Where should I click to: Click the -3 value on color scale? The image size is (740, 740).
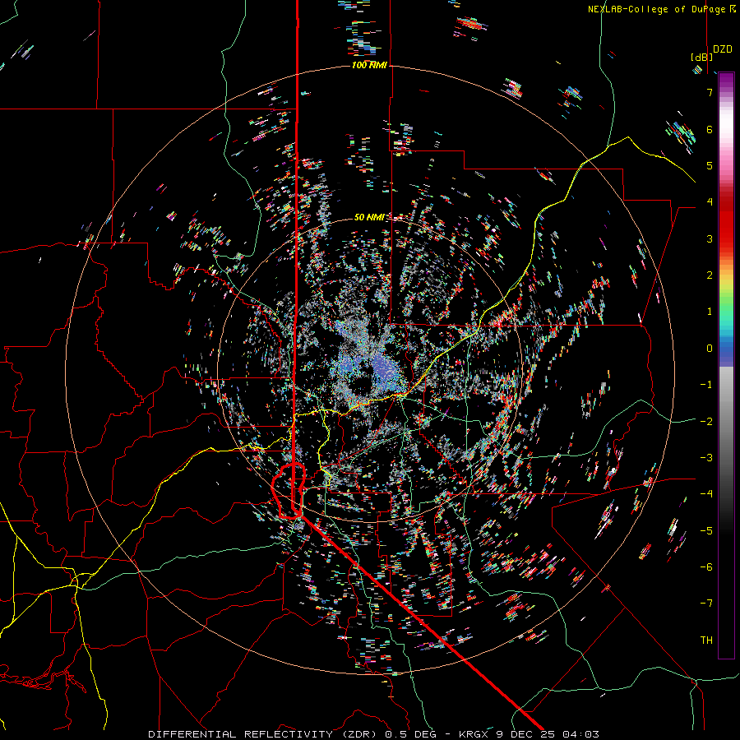point(706,458)
